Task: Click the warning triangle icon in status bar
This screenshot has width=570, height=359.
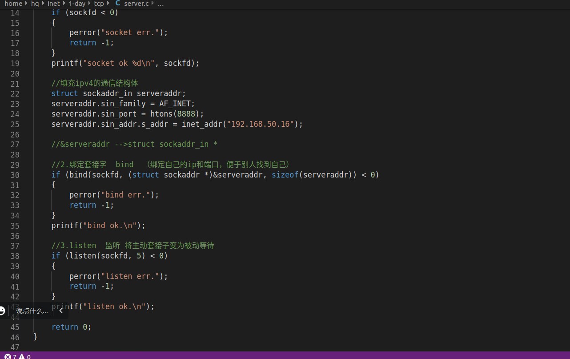Action: click(x=21, y=356)
